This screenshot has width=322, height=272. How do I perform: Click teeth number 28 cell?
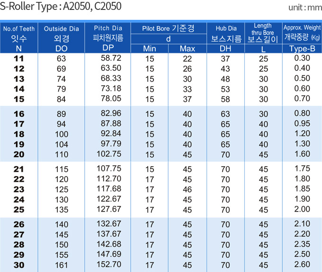click(19, 245)
